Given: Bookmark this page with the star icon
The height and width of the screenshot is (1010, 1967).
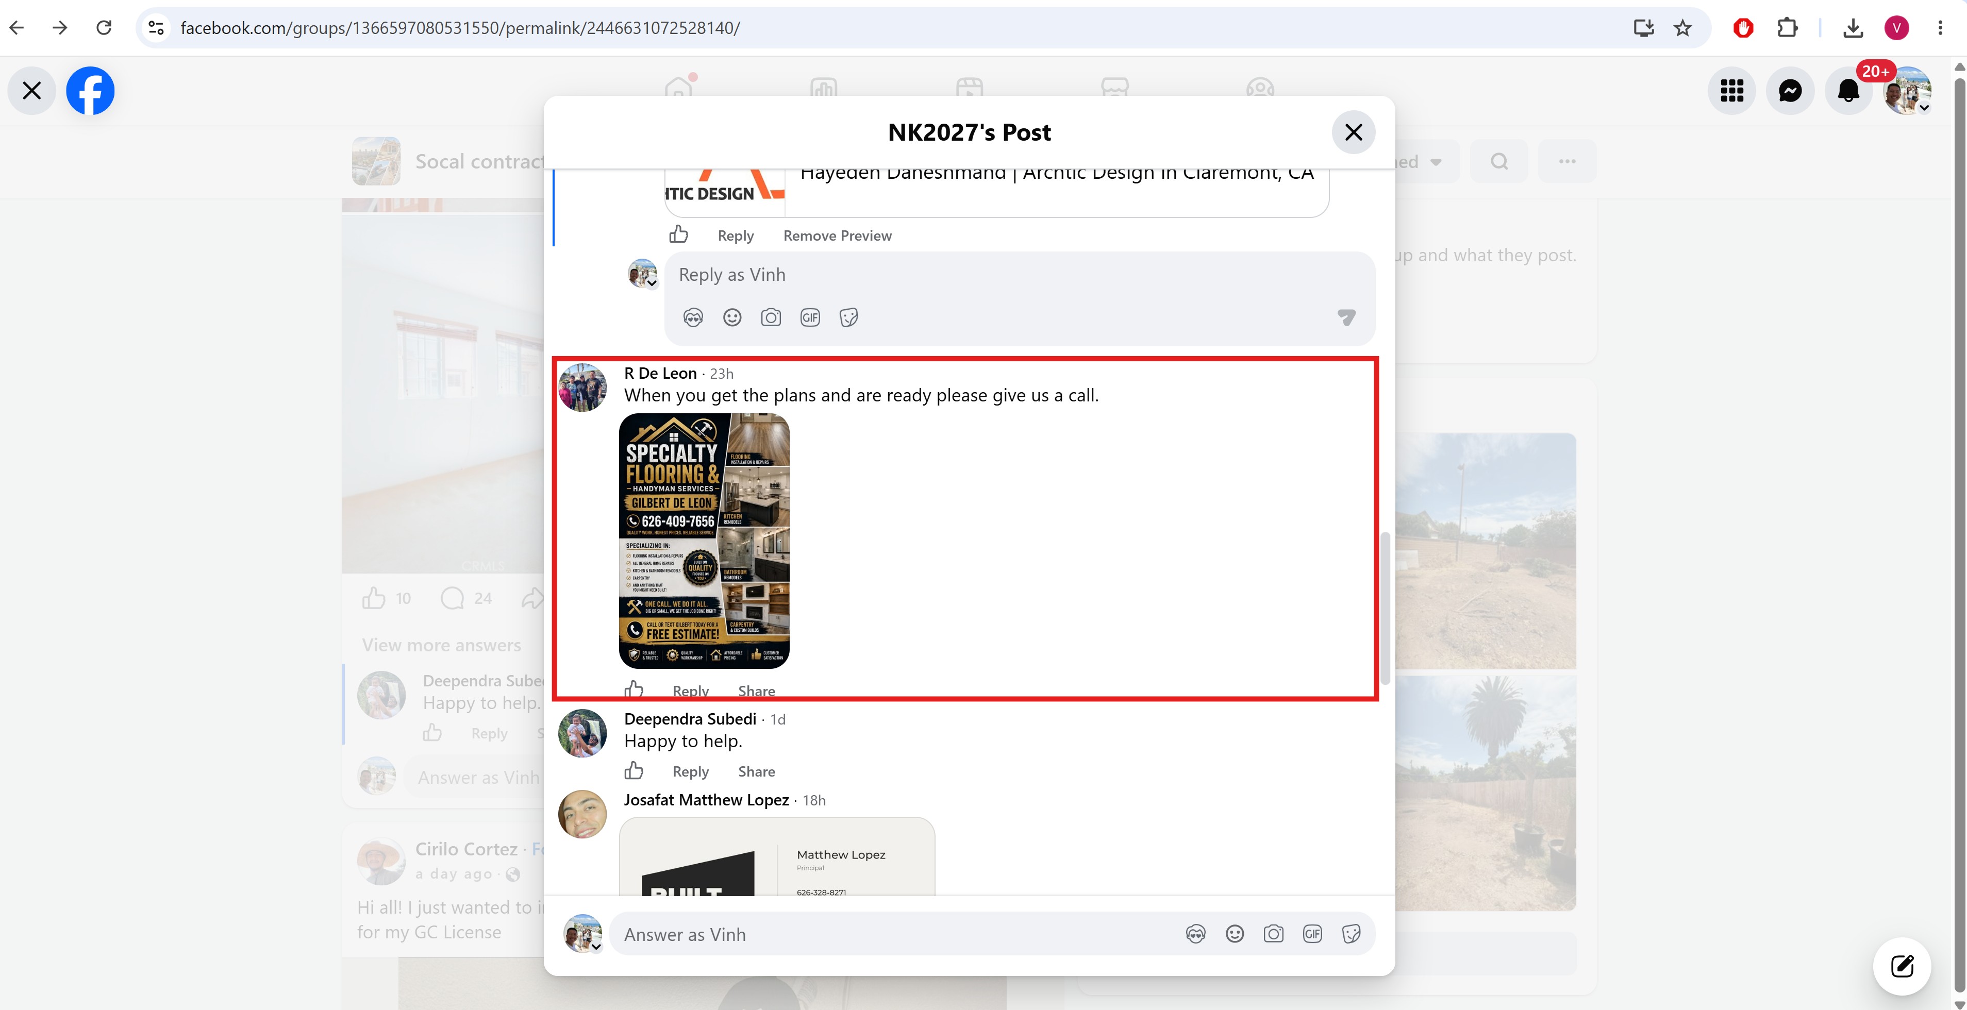Looking at the screenshot, I should (x=1683, y=28).
